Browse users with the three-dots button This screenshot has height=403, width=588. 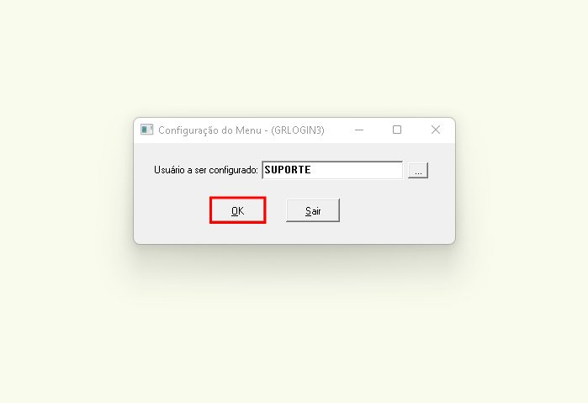pyautogui.click(x=418, y=170)
